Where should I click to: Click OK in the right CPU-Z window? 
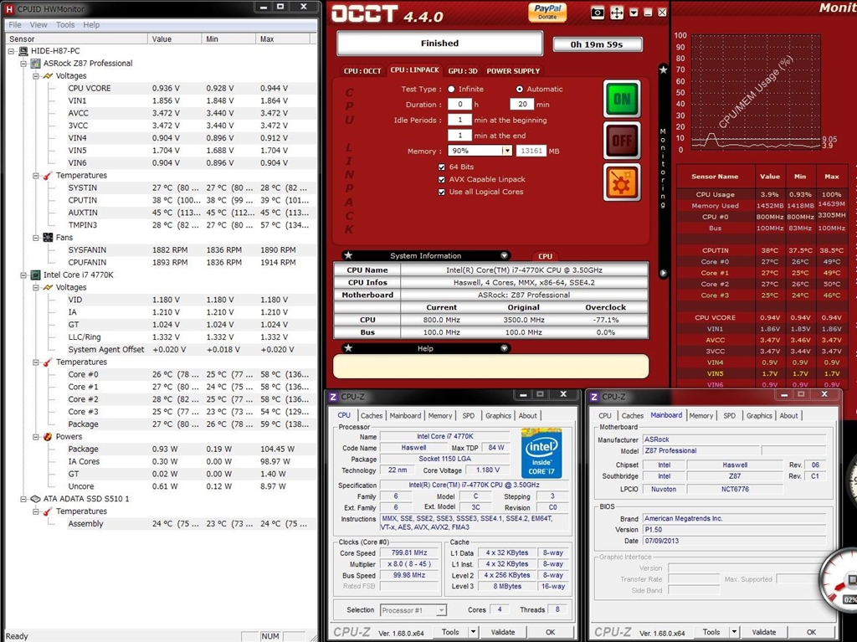pyautogui.click(x=812, y=632)
